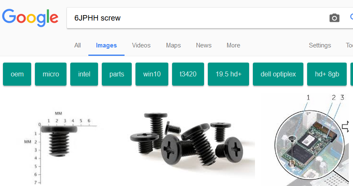Viewport: 353px width, 186px height.
Task: Select the News tab
Action: 204,45
